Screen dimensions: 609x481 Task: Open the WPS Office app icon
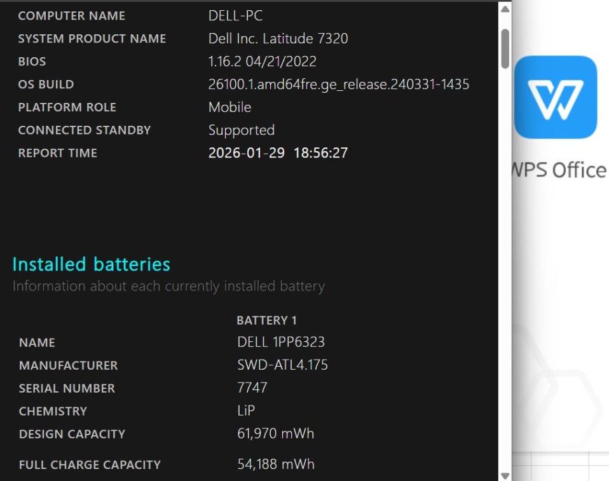pyautogui.click(x=555, y=97)
